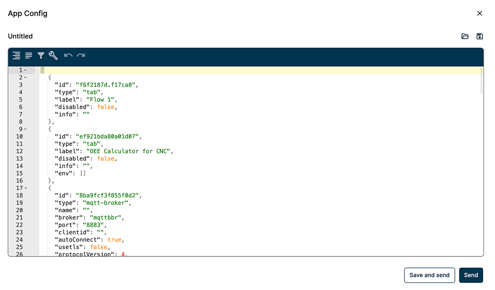Open the filter and transform tool
The height and width of the screenshot is (290, 495).
tap(41, 56)
